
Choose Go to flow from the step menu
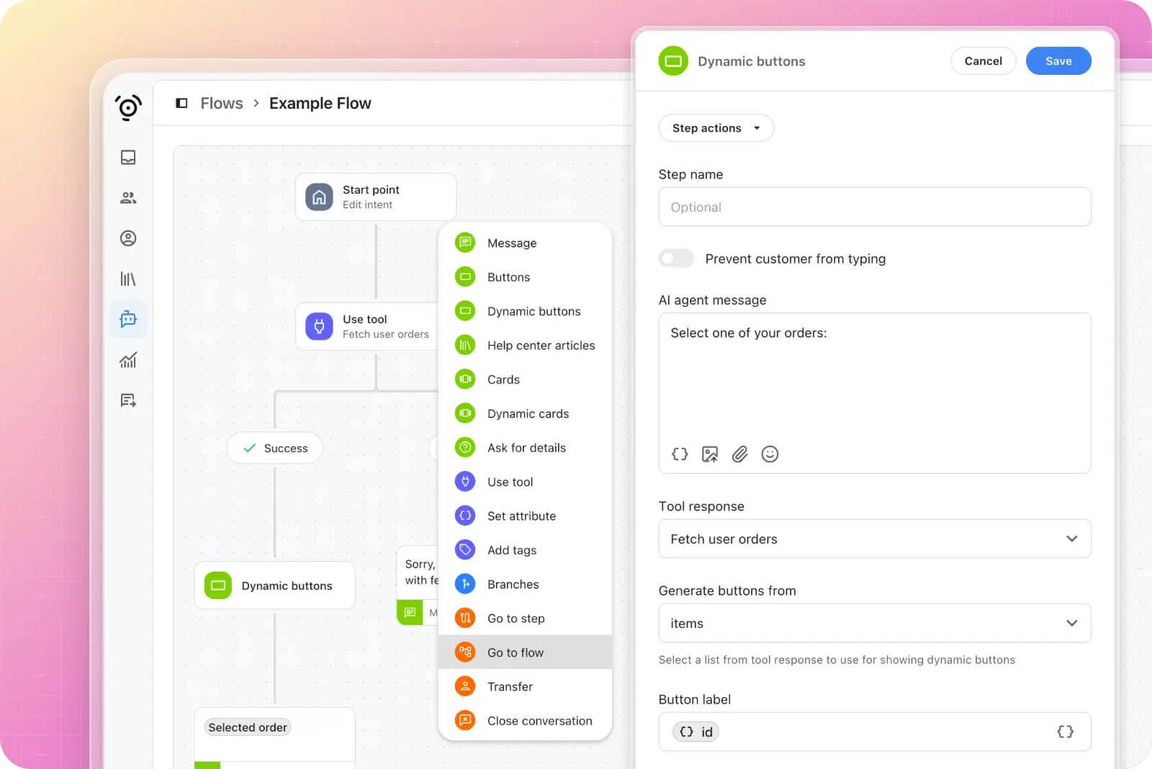click(516, 652)
